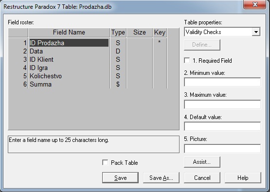Close the Restructure Paradox table dialog
The width and height of the screenshot is (270, 192).
[x=254, y=4]
